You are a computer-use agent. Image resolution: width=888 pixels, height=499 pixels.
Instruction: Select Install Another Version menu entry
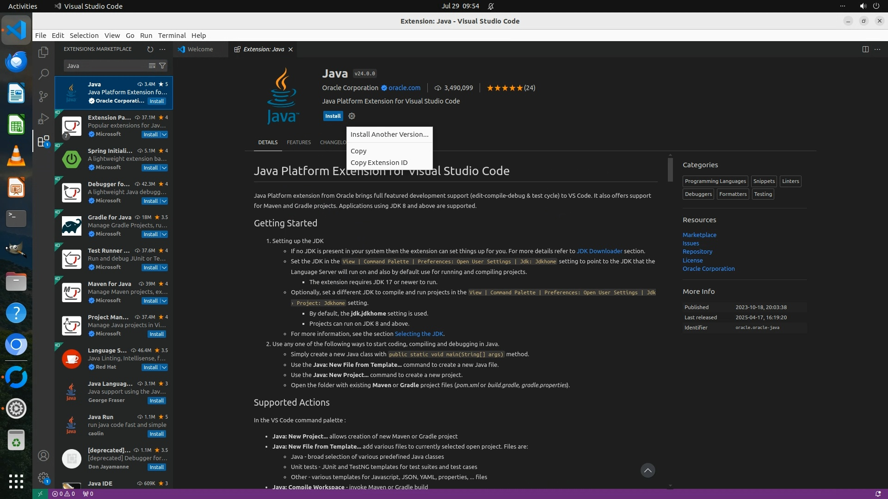pos(389,134)
